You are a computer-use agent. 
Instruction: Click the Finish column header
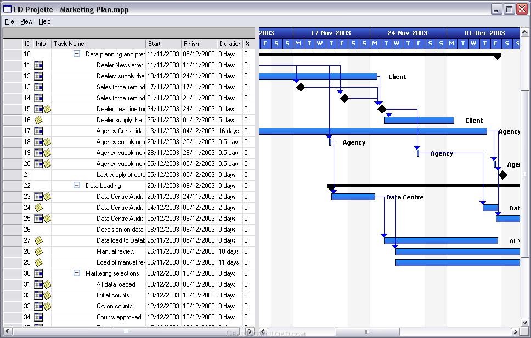tap(199, 44)
